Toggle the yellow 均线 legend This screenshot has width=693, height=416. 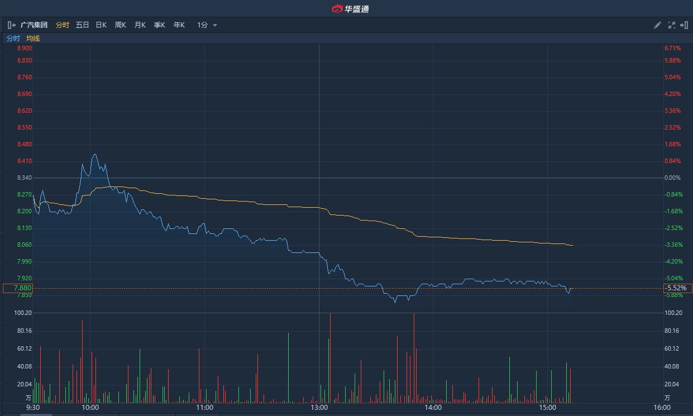click(x=33, y=39)
